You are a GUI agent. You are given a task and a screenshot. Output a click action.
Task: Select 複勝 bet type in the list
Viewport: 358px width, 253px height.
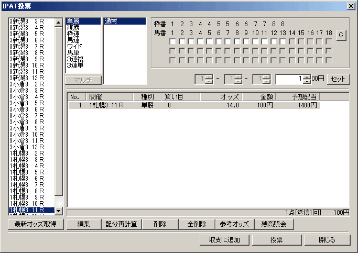[73, 27]
